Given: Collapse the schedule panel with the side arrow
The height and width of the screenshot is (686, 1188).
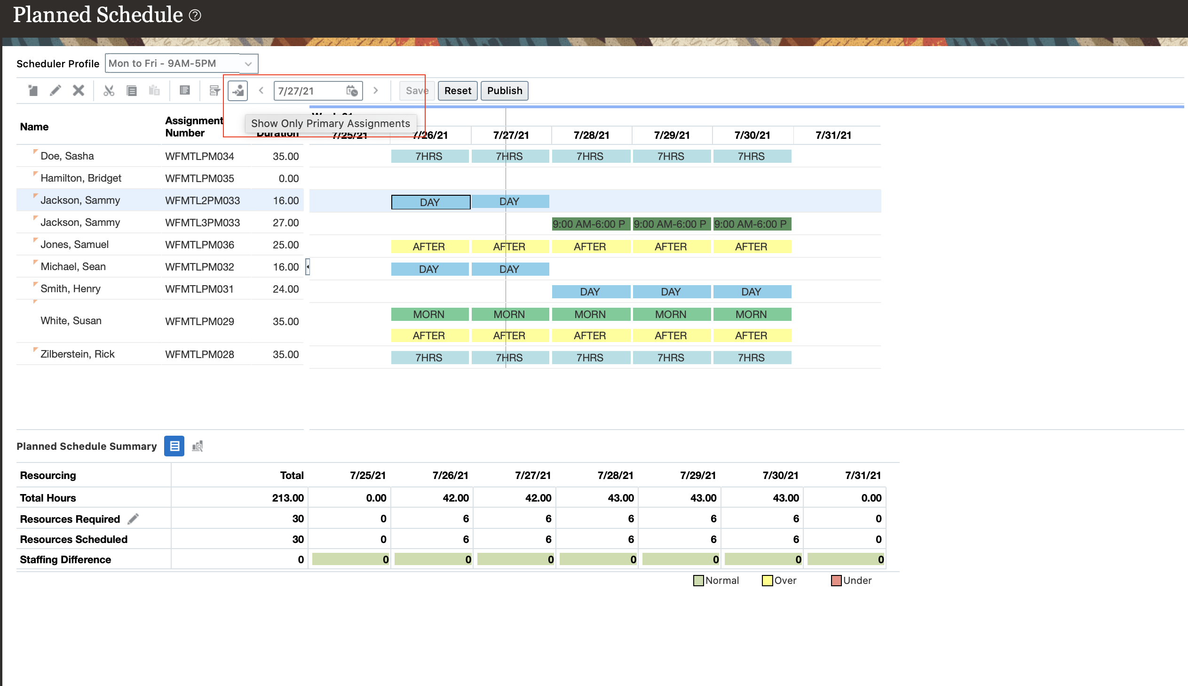Looking at the screenshot, I should pos(308,267).
